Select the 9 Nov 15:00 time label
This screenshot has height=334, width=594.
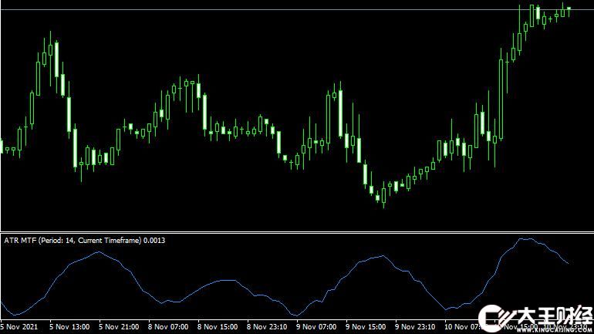coord(366,326)
